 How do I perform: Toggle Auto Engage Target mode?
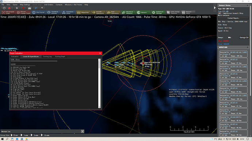[8, 12]
